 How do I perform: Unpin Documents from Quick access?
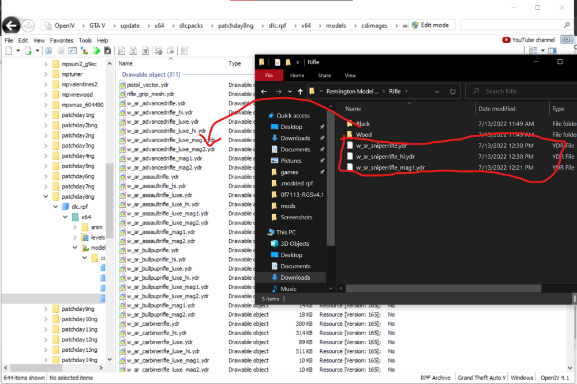(322, 150)
